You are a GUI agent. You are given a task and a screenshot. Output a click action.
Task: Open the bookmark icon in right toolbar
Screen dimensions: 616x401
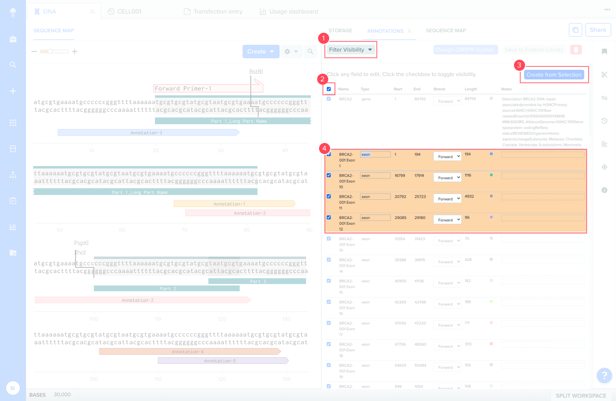click(x=604, y=52)
